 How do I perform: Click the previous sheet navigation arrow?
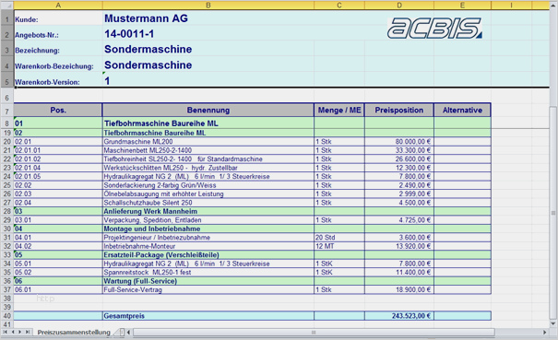coord(13,333)
